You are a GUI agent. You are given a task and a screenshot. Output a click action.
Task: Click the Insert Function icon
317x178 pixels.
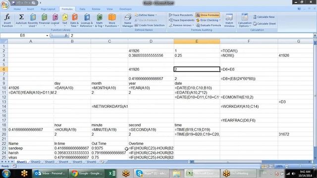pyautogui.click(x=7, y=20)
